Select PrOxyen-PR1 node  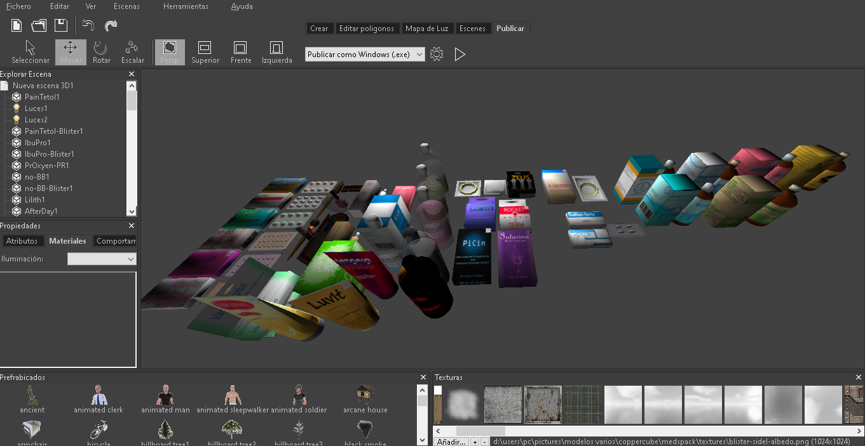[46, 166]
